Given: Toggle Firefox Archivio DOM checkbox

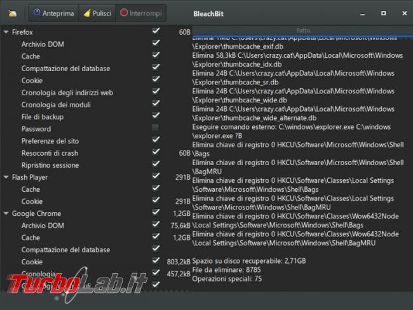Looking at the screenshot, I should [156, 43].
